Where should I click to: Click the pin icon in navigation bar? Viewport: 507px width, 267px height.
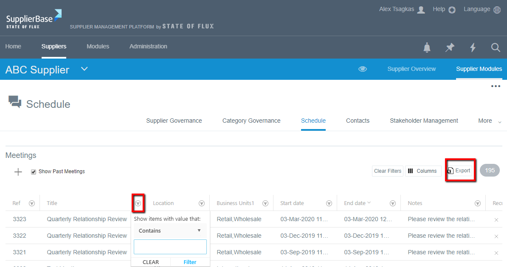[x=450, y=48]
